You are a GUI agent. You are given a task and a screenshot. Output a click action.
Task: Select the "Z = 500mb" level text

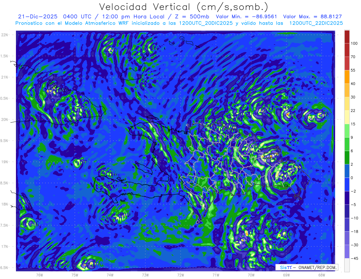coord(193,17)
